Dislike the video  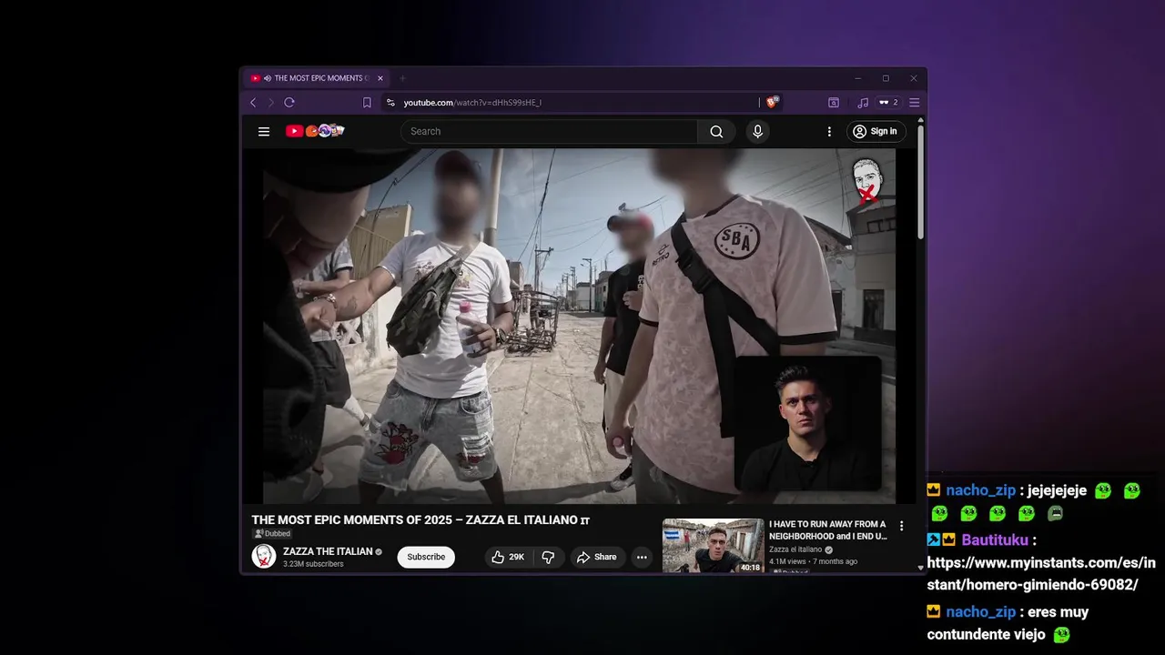click(x=548, y=557)
